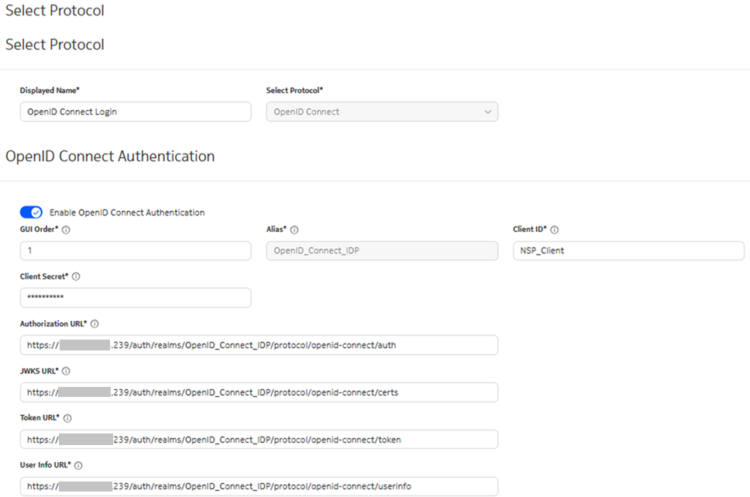
Task: Click the info icon beside Token URL
Action: point(67,419)
